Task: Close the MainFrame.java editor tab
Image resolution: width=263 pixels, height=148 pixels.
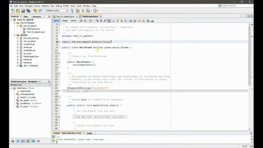Action: [x=100, y=16]
